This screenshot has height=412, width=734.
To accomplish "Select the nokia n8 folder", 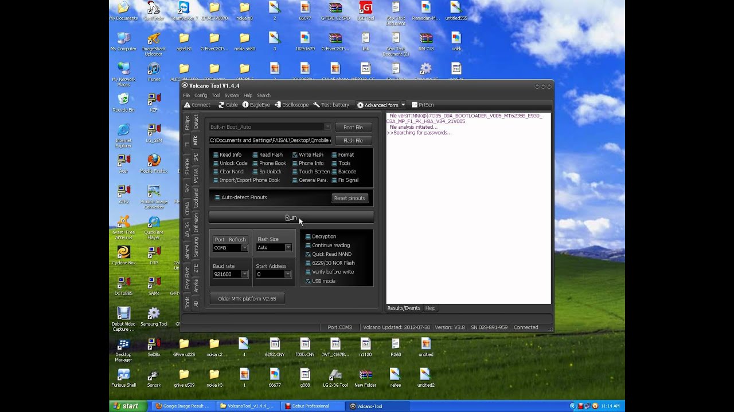I will point(244,11).
